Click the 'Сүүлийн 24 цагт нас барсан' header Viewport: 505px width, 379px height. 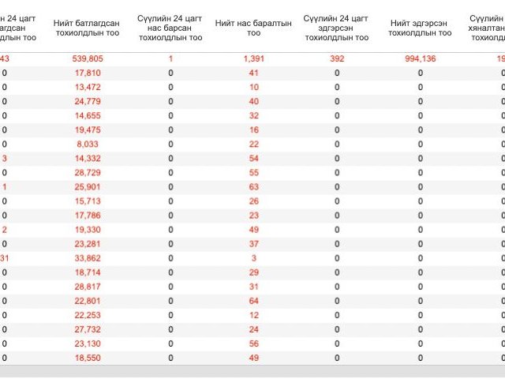[x=170, y=28]
